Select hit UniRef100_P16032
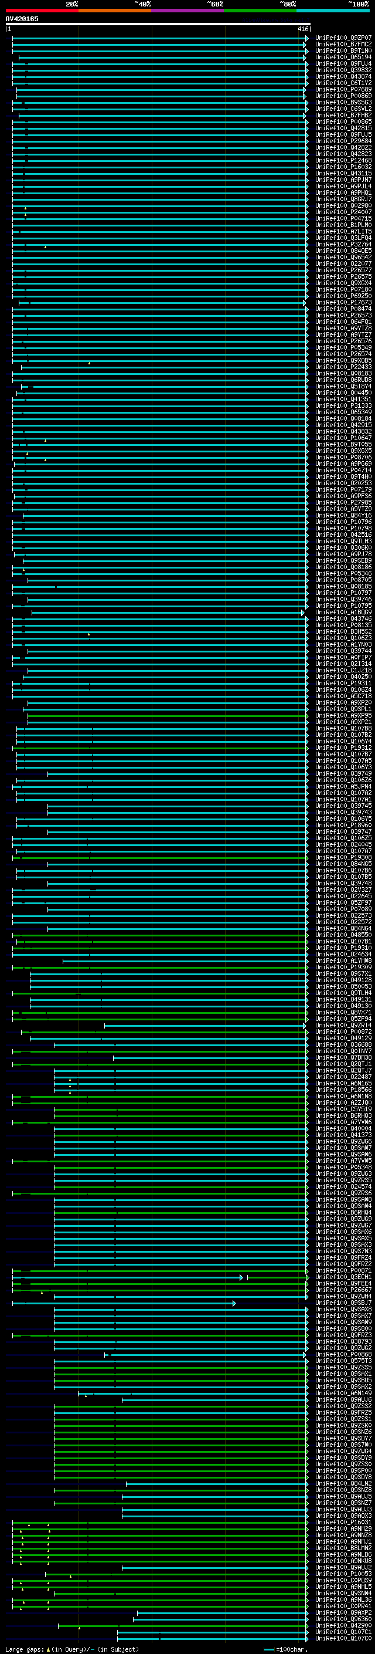Screen dimensions: 375x1654 tap(343, 167)
